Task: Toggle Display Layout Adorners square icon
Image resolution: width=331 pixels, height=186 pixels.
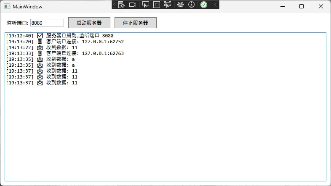Action: click(156, 5)
